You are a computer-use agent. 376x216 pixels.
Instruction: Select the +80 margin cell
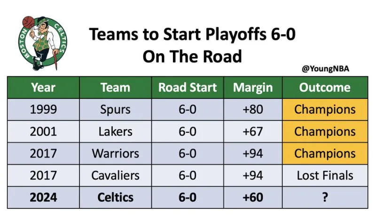[253, 110]
